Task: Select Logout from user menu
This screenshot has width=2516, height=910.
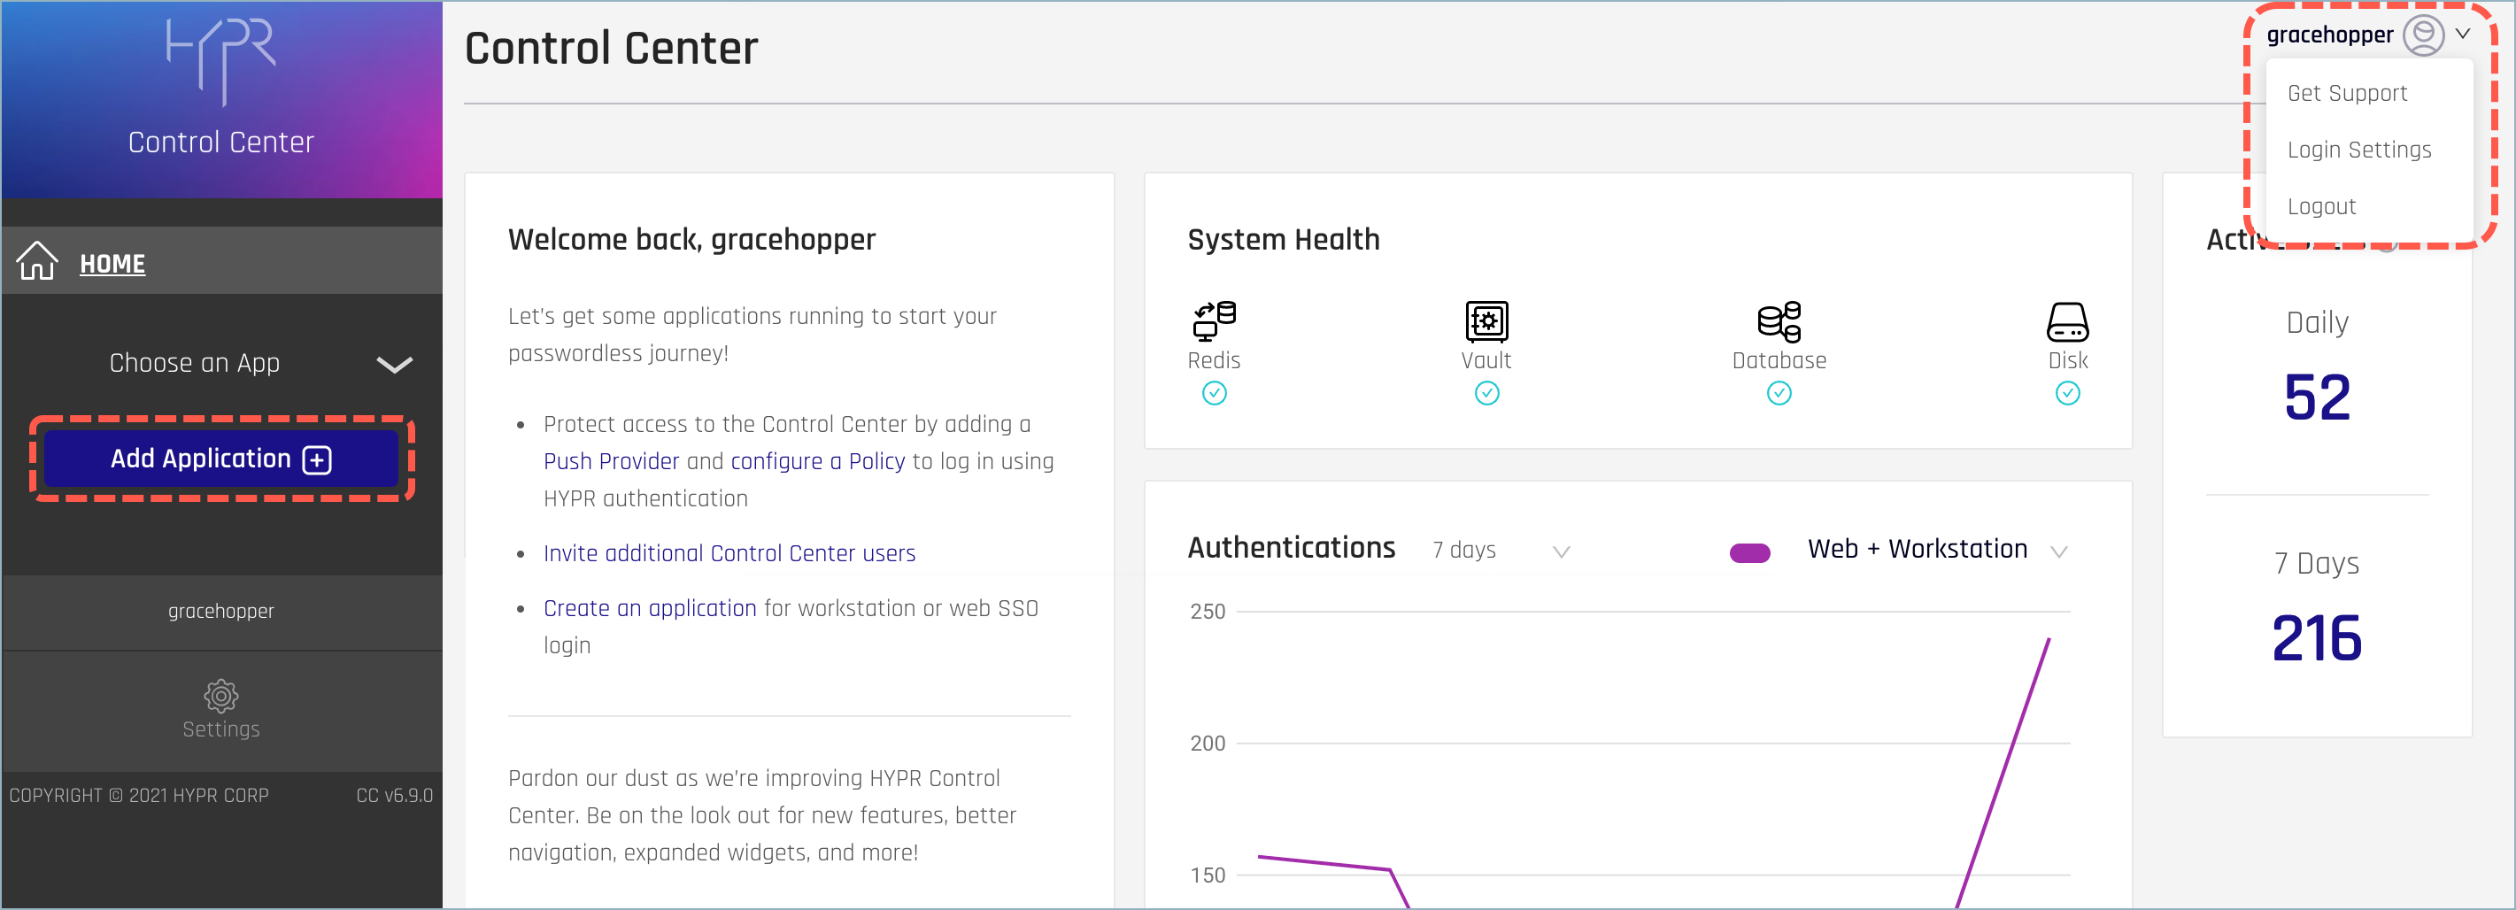Action: 2320,207
